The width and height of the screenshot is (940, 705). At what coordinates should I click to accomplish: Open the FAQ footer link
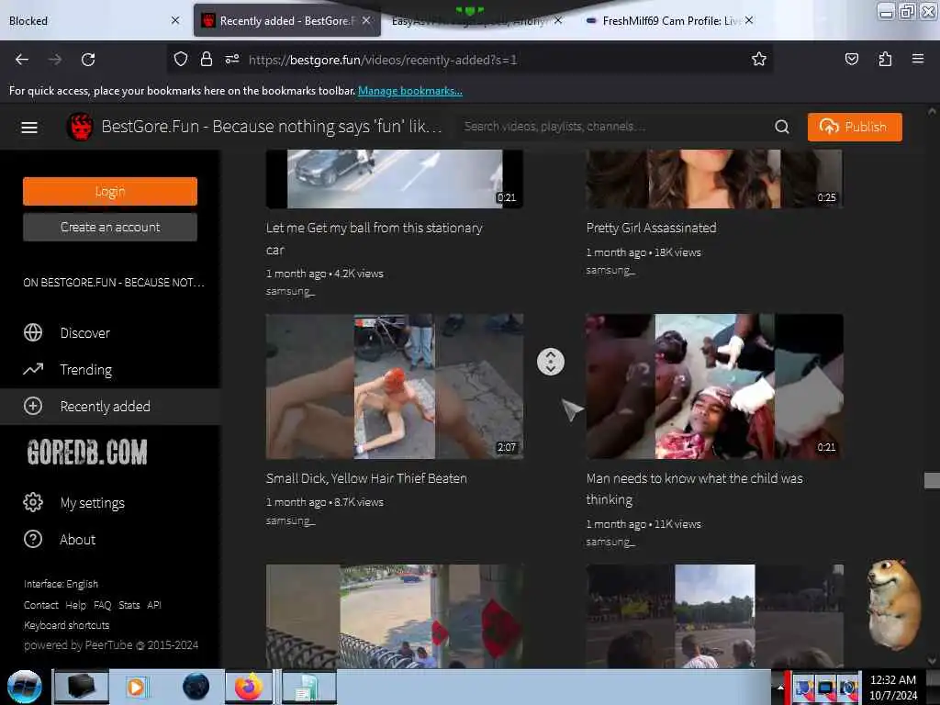click(x=103, y=605)
